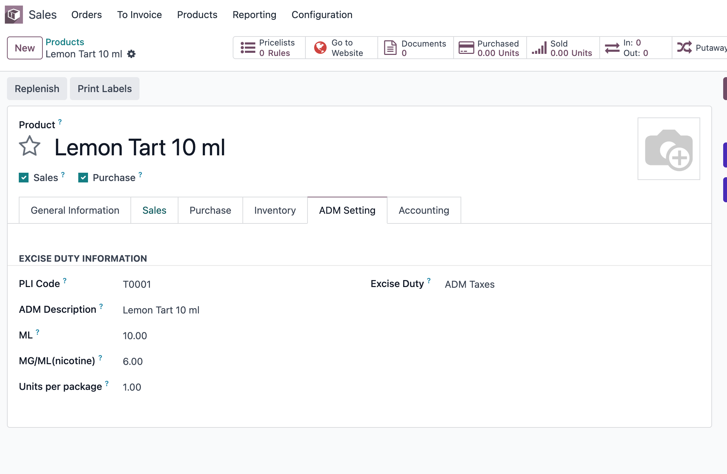Expand the Reporting menu

tap(254, 15)
